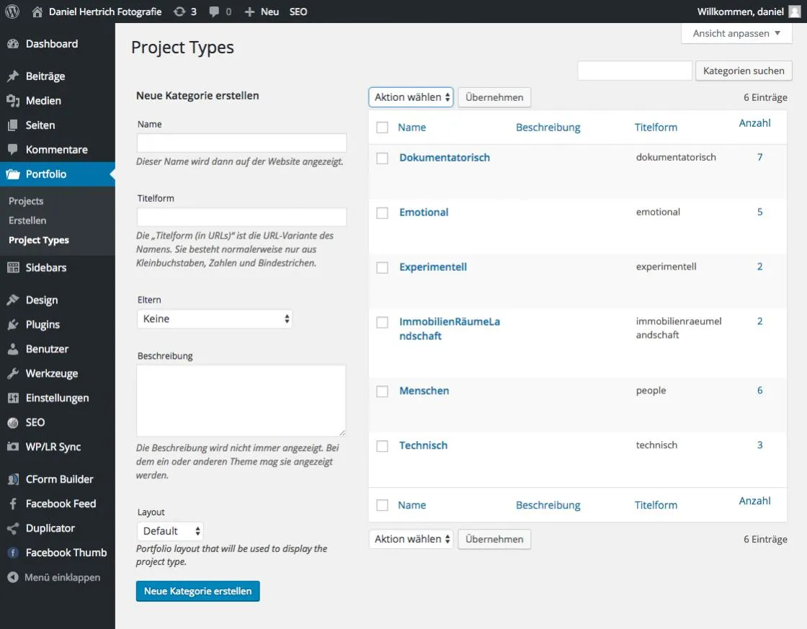Open the count 7 link for Dokumentatorisch
The height and width of the screenshot is (629, 807).
coord(759,157)
